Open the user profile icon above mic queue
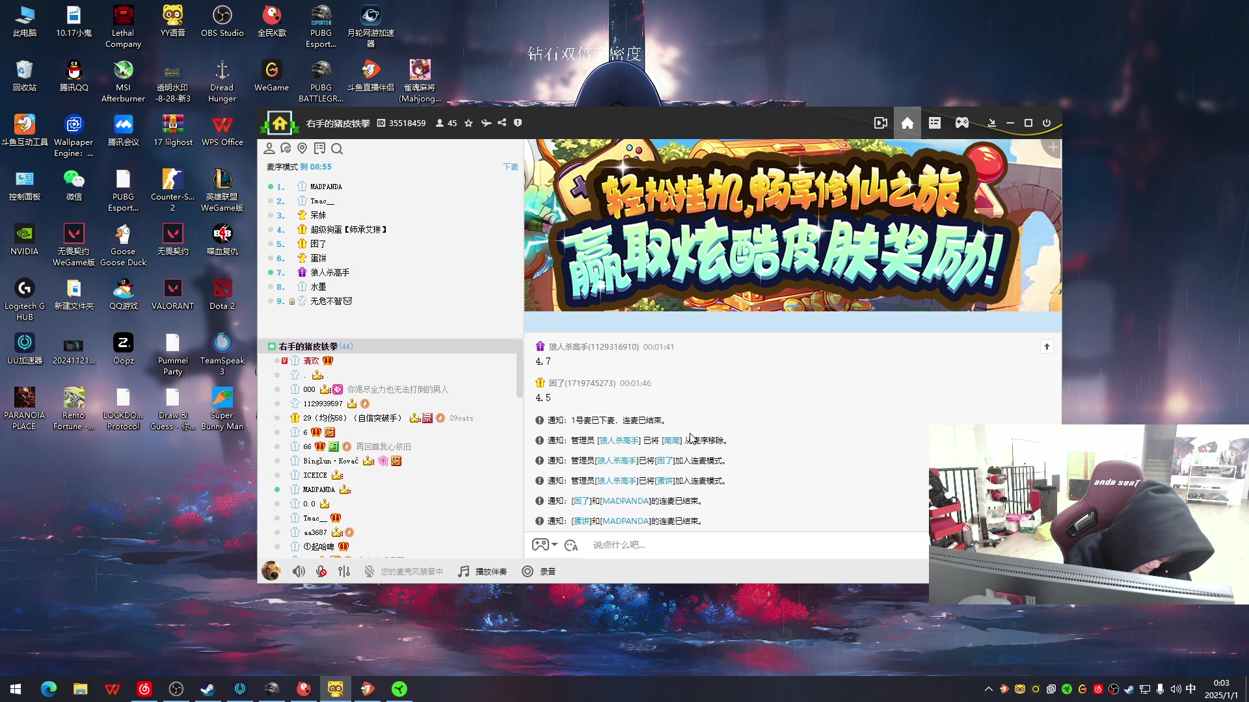1249x702 pixels. pos(269,148)
